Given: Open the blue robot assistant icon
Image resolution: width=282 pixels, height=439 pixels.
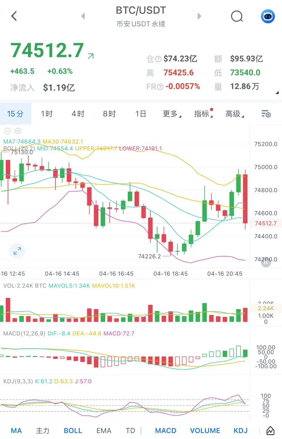Looking at the screenshot, I should click(x=268, y=16).
